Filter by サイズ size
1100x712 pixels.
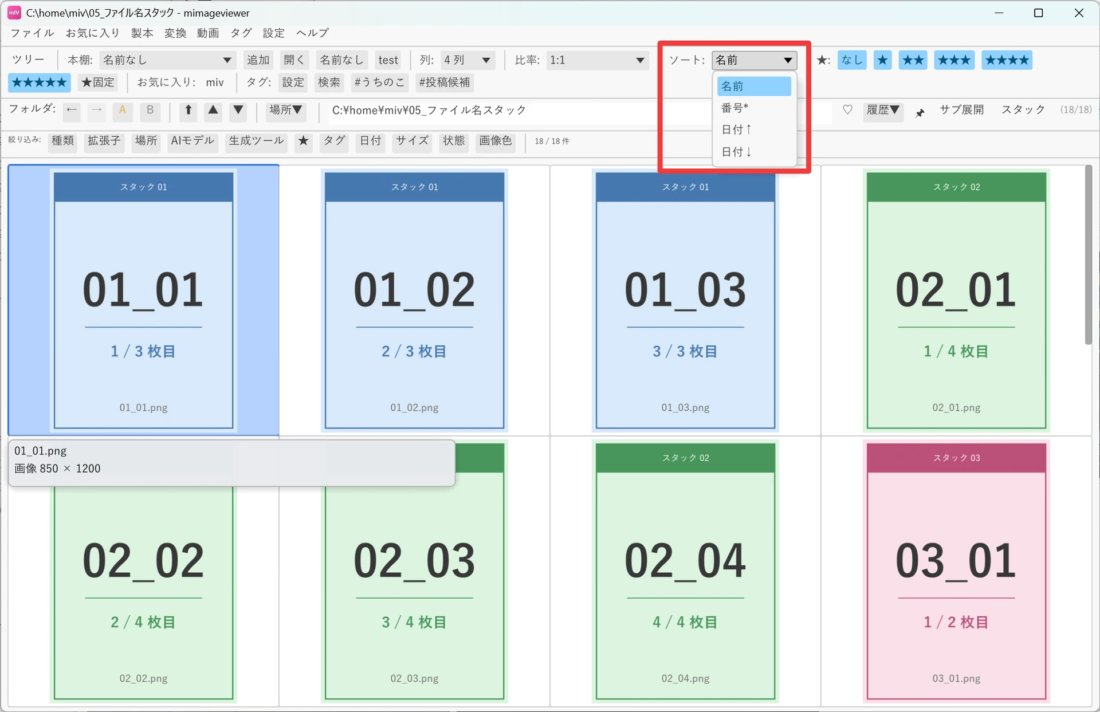pyautogui.click(x=412, y=141)
